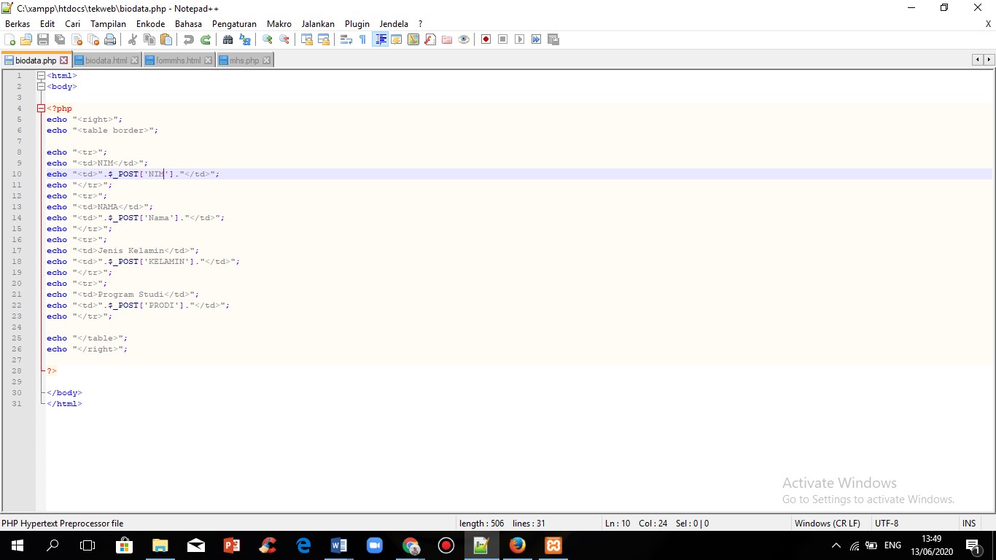The image size is (996, 560).
Task: Toggle synchronized vertical scrolling icon
Action: [307, 39]
